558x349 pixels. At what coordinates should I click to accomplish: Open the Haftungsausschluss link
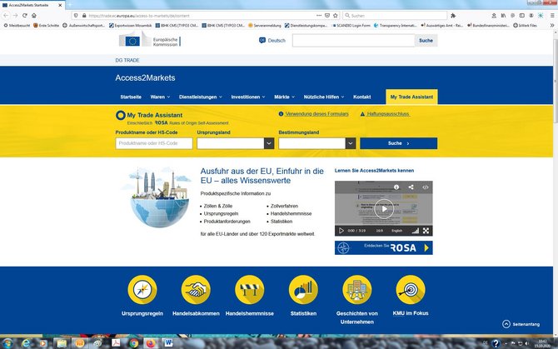(x=387, y=113)
